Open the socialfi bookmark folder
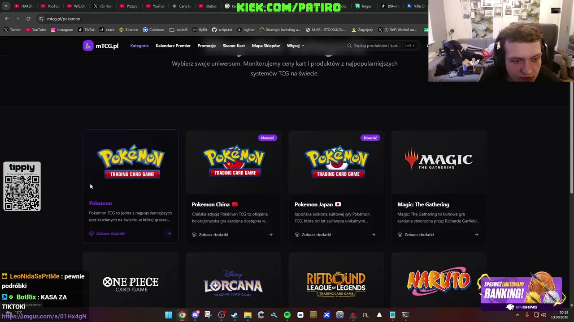 click(178, 30)
